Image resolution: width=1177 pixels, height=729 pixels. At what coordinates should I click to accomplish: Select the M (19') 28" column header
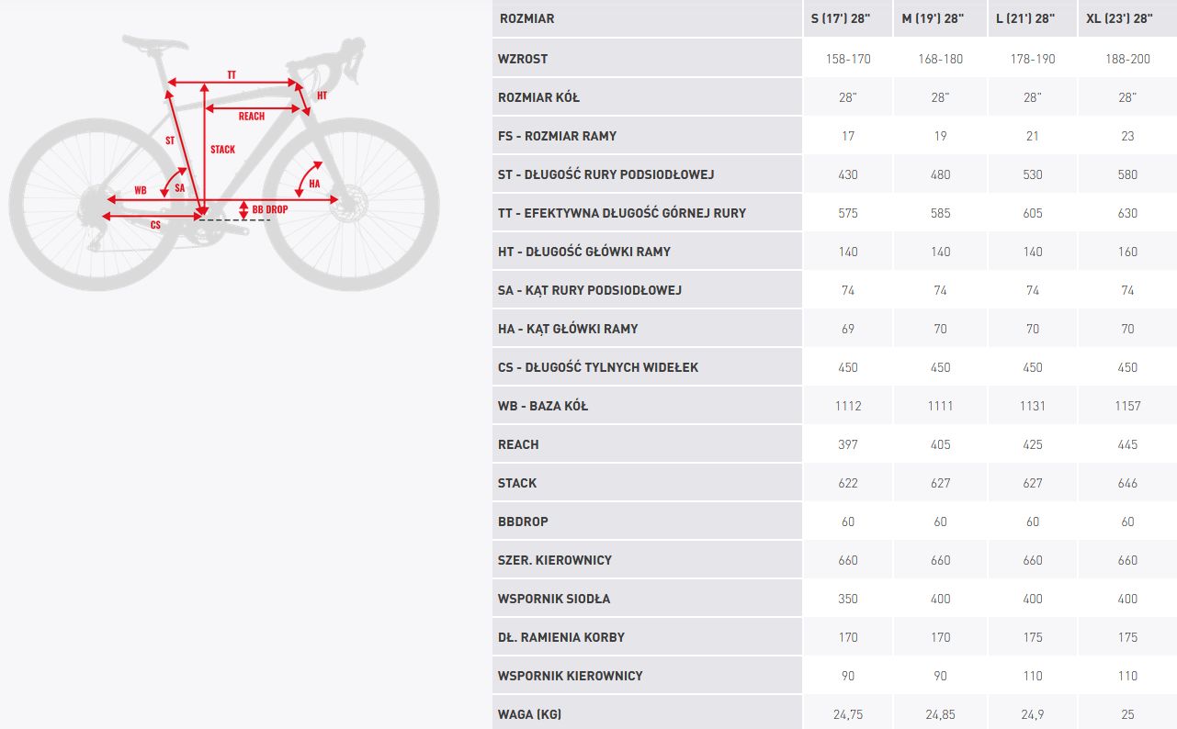pos(940,18)
